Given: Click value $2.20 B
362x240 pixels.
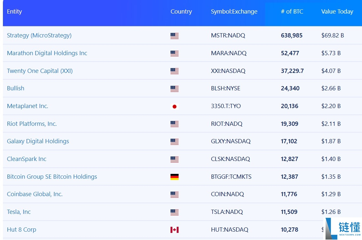Looking at the screenshot, I should 331,106.
